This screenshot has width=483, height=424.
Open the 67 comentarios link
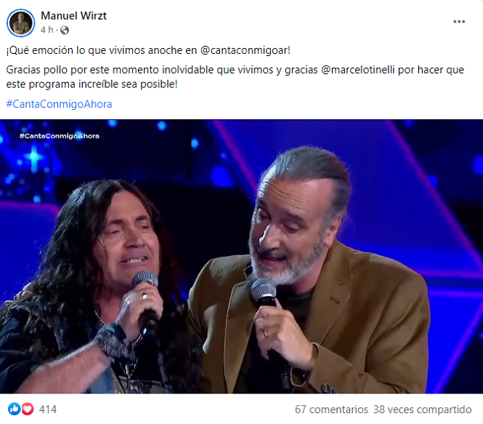(331, 409)
